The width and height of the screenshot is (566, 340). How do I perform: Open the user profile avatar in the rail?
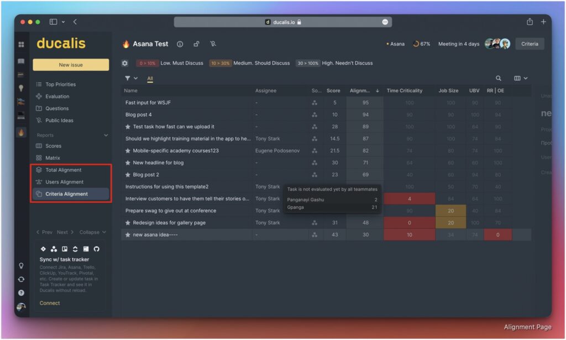point(22,307)
